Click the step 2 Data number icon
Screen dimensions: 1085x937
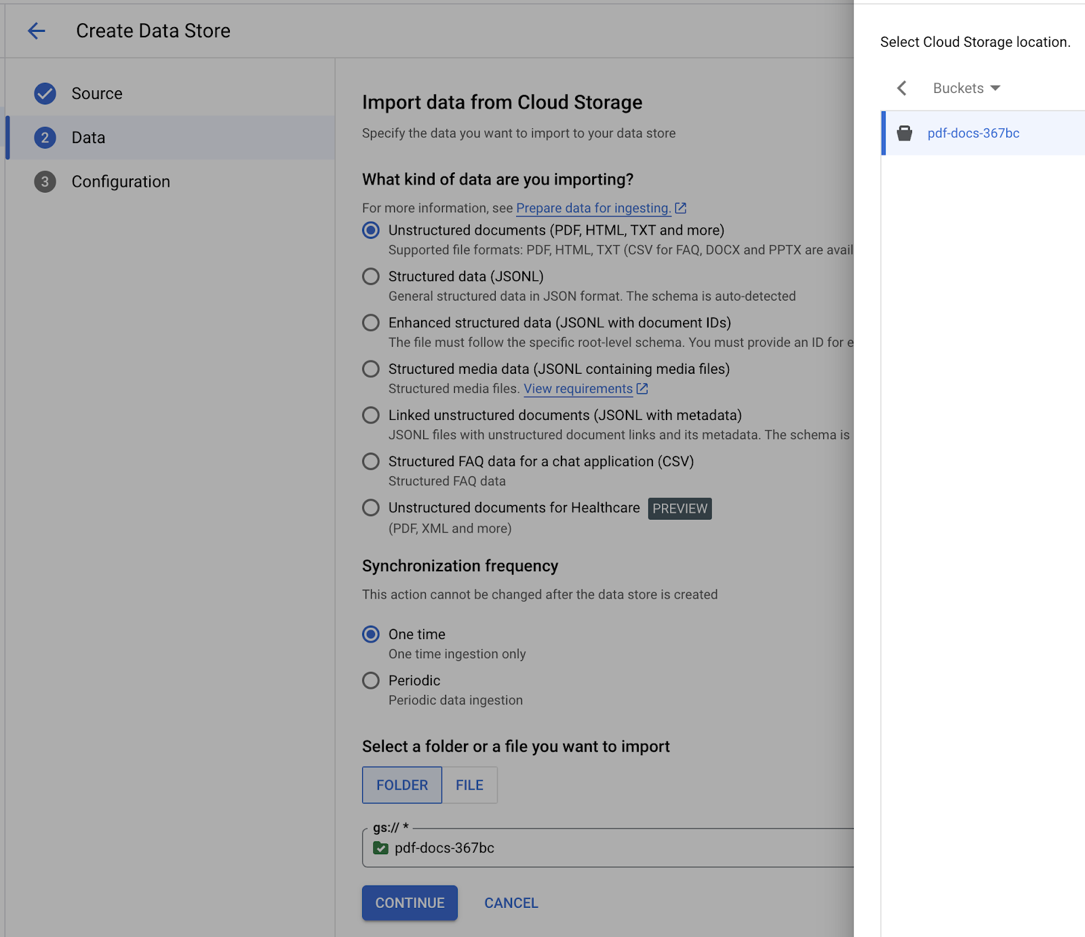pos(45,138)
